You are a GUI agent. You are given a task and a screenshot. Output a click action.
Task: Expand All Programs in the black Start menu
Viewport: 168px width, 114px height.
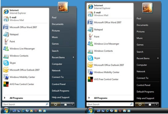point(110,98)
